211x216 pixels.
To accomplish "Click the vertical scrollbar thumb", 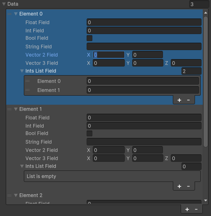I will tap(206, 82).
